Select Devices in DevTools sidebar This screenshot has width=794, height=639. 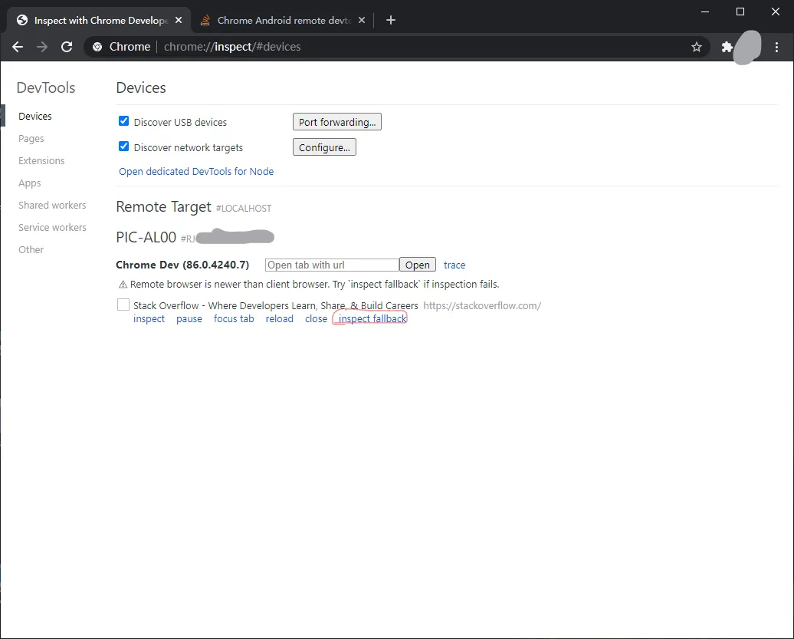(x=35, y=116)
